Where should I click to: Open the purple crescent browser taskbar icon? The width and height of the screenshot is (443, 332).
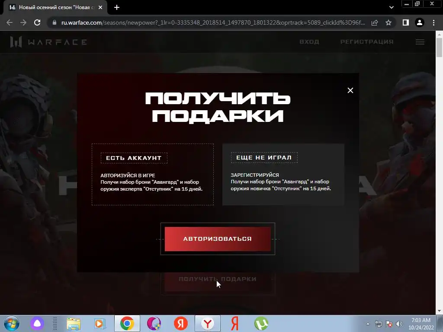tap(154, 323)
